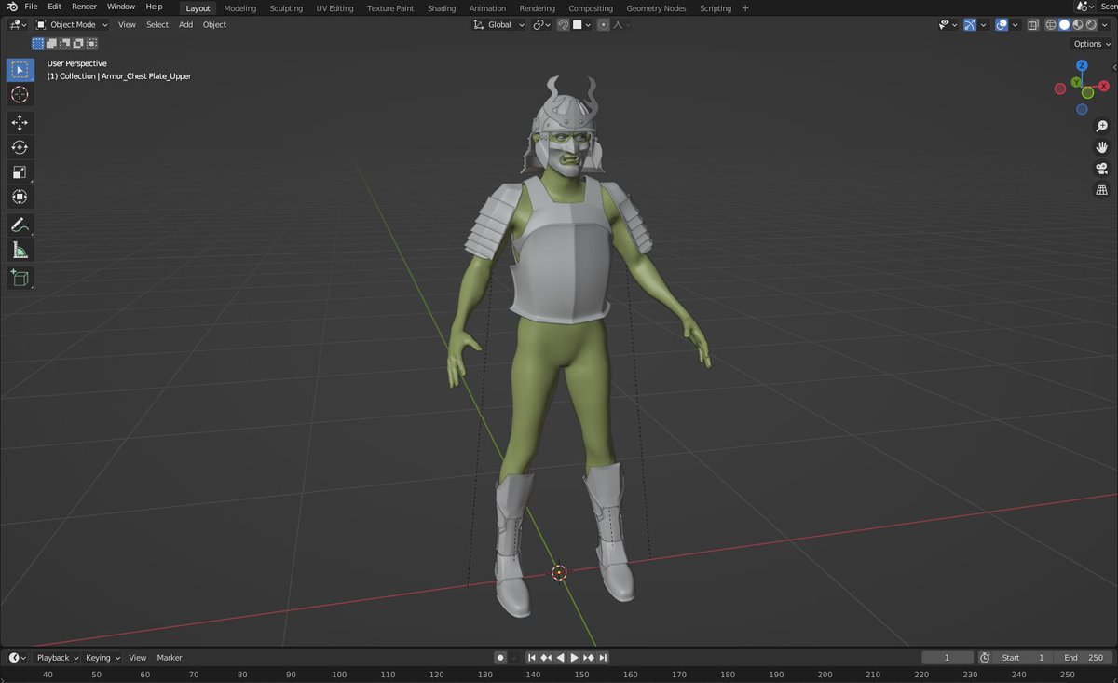The width and height of the screenshot is (1118, 683).
Task: Switch to the Sculpting workspace tab
Action: pyautogui.click(x=286, y=8)
